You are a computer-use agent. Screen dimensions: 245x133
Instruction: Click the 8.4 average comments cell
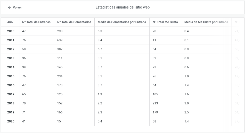pos(100,40)
